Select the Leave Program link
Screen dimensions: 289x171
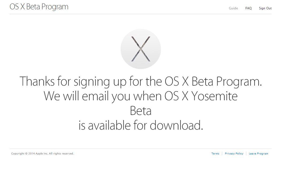click(259, 154)
